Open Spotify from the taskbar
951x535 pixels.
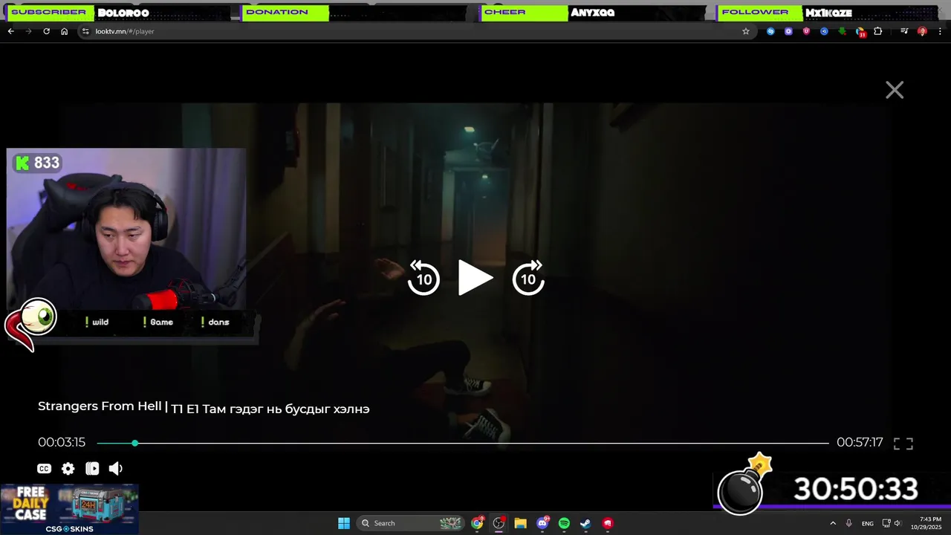click(564, 523)
